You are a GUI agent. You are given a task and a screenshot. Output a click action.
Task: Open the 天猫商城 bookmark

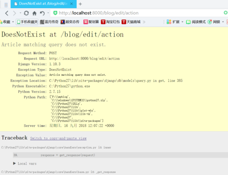[x=131, y=22]
